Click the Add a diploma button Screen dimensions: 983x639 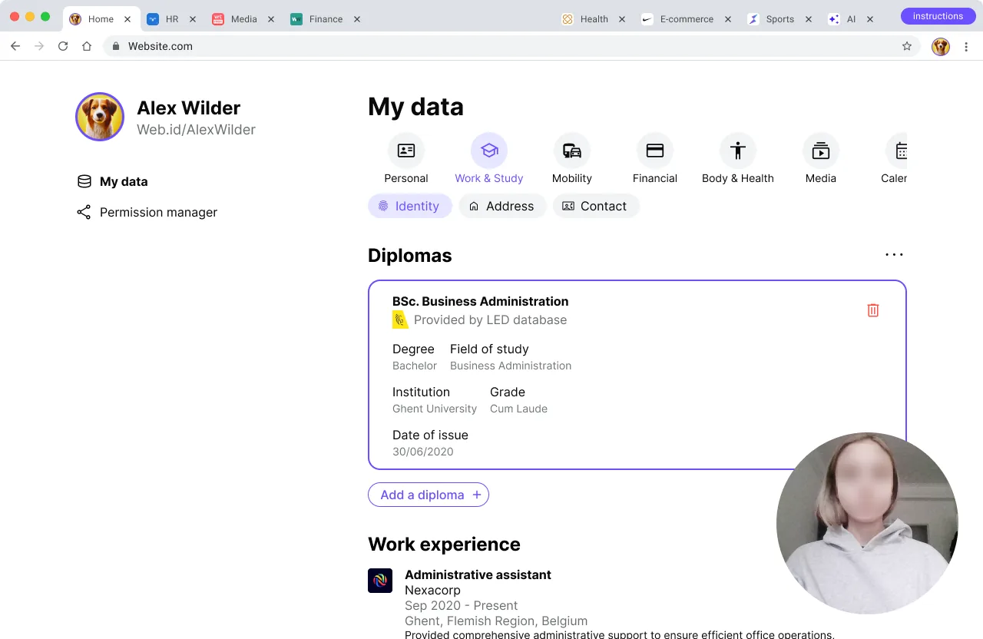tap(429, 495)
